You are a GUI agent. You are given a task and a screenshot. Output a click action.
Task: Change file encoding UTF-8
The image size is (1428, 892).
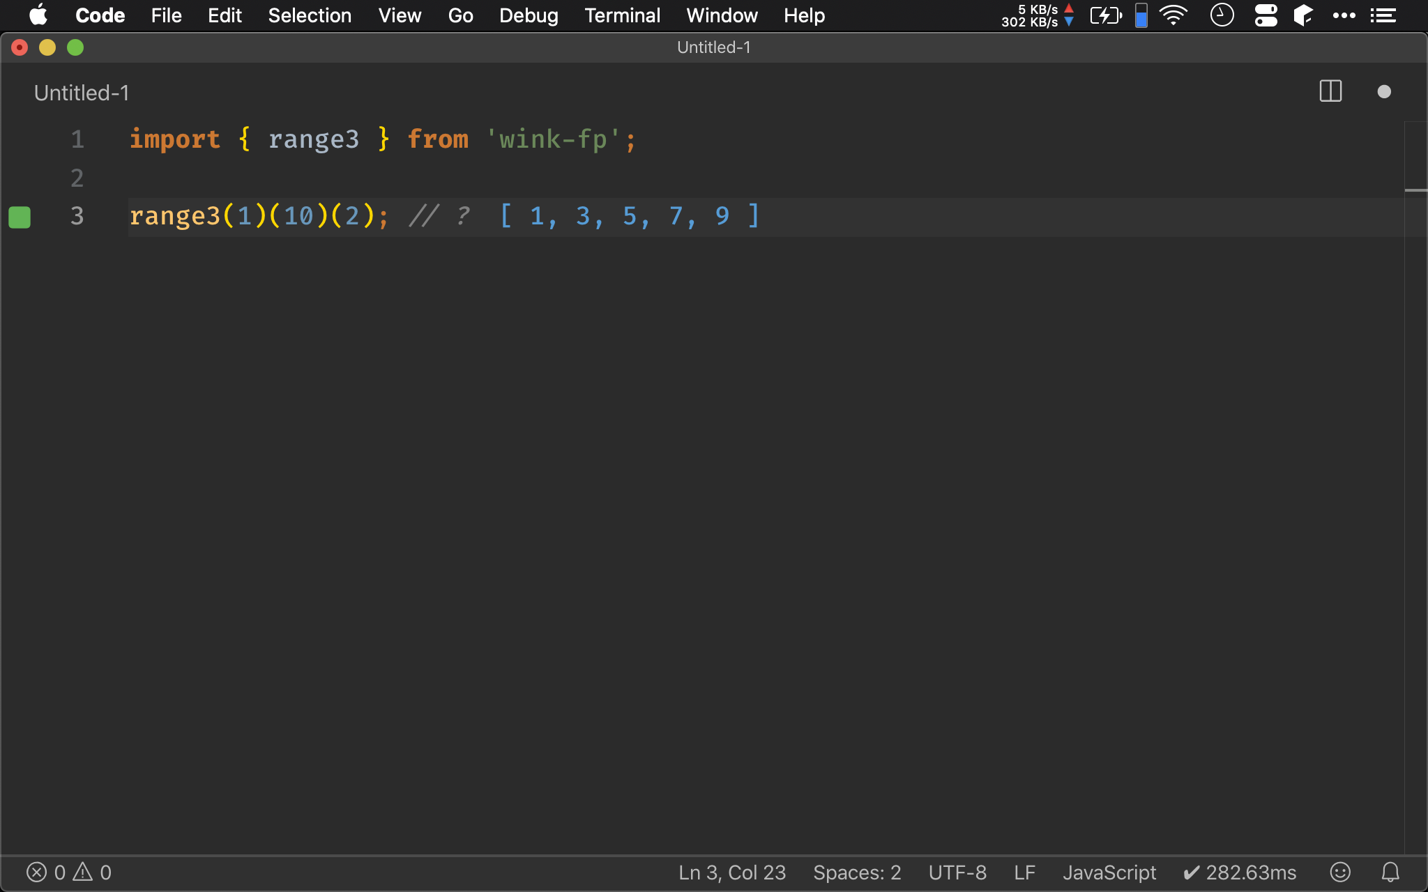(x=957, y=872)
